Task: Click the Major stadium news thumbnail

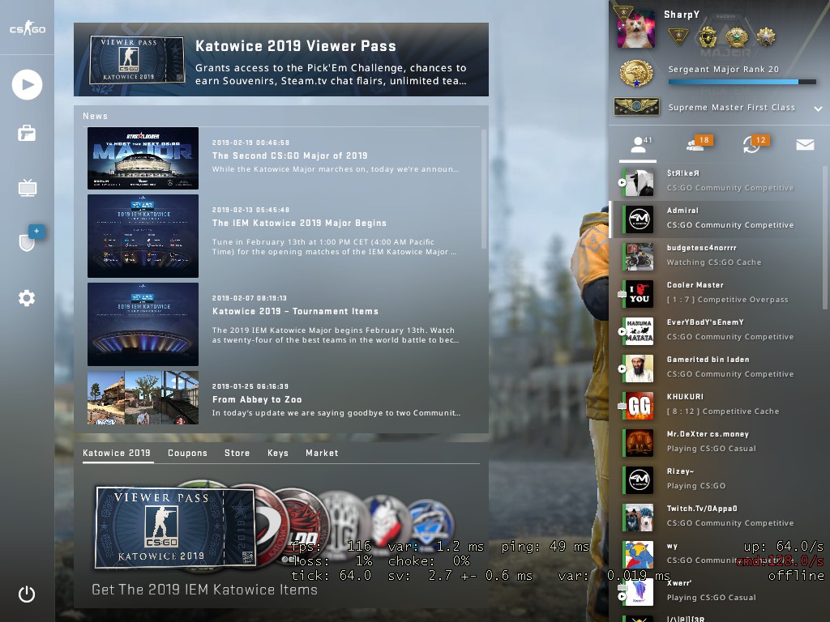Action: 143,158
